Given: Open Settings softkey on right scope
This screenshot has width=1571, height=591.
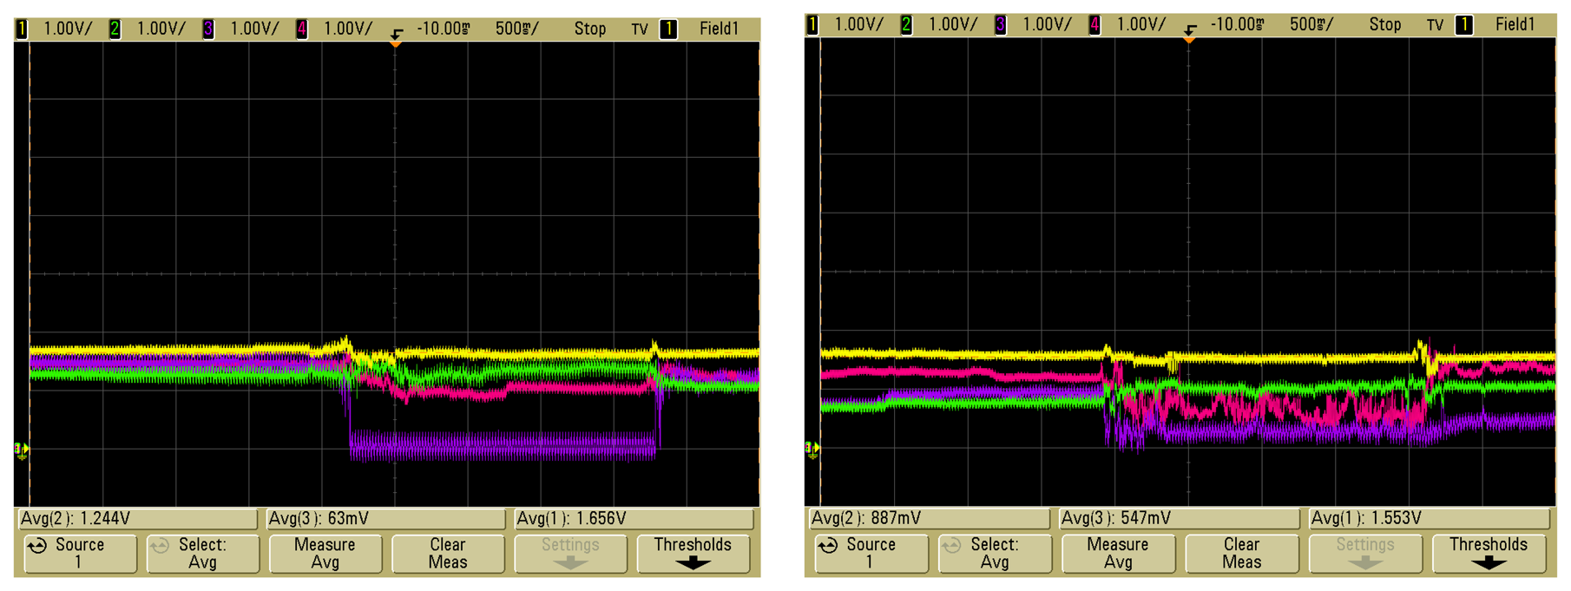Looking at the screenshot, I should click(x=1364, y=554).
